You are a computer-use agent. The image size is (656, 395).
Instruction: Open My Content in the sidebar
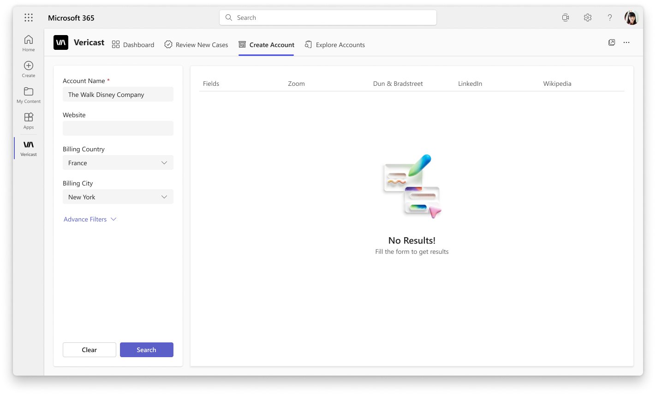(29, 95)
